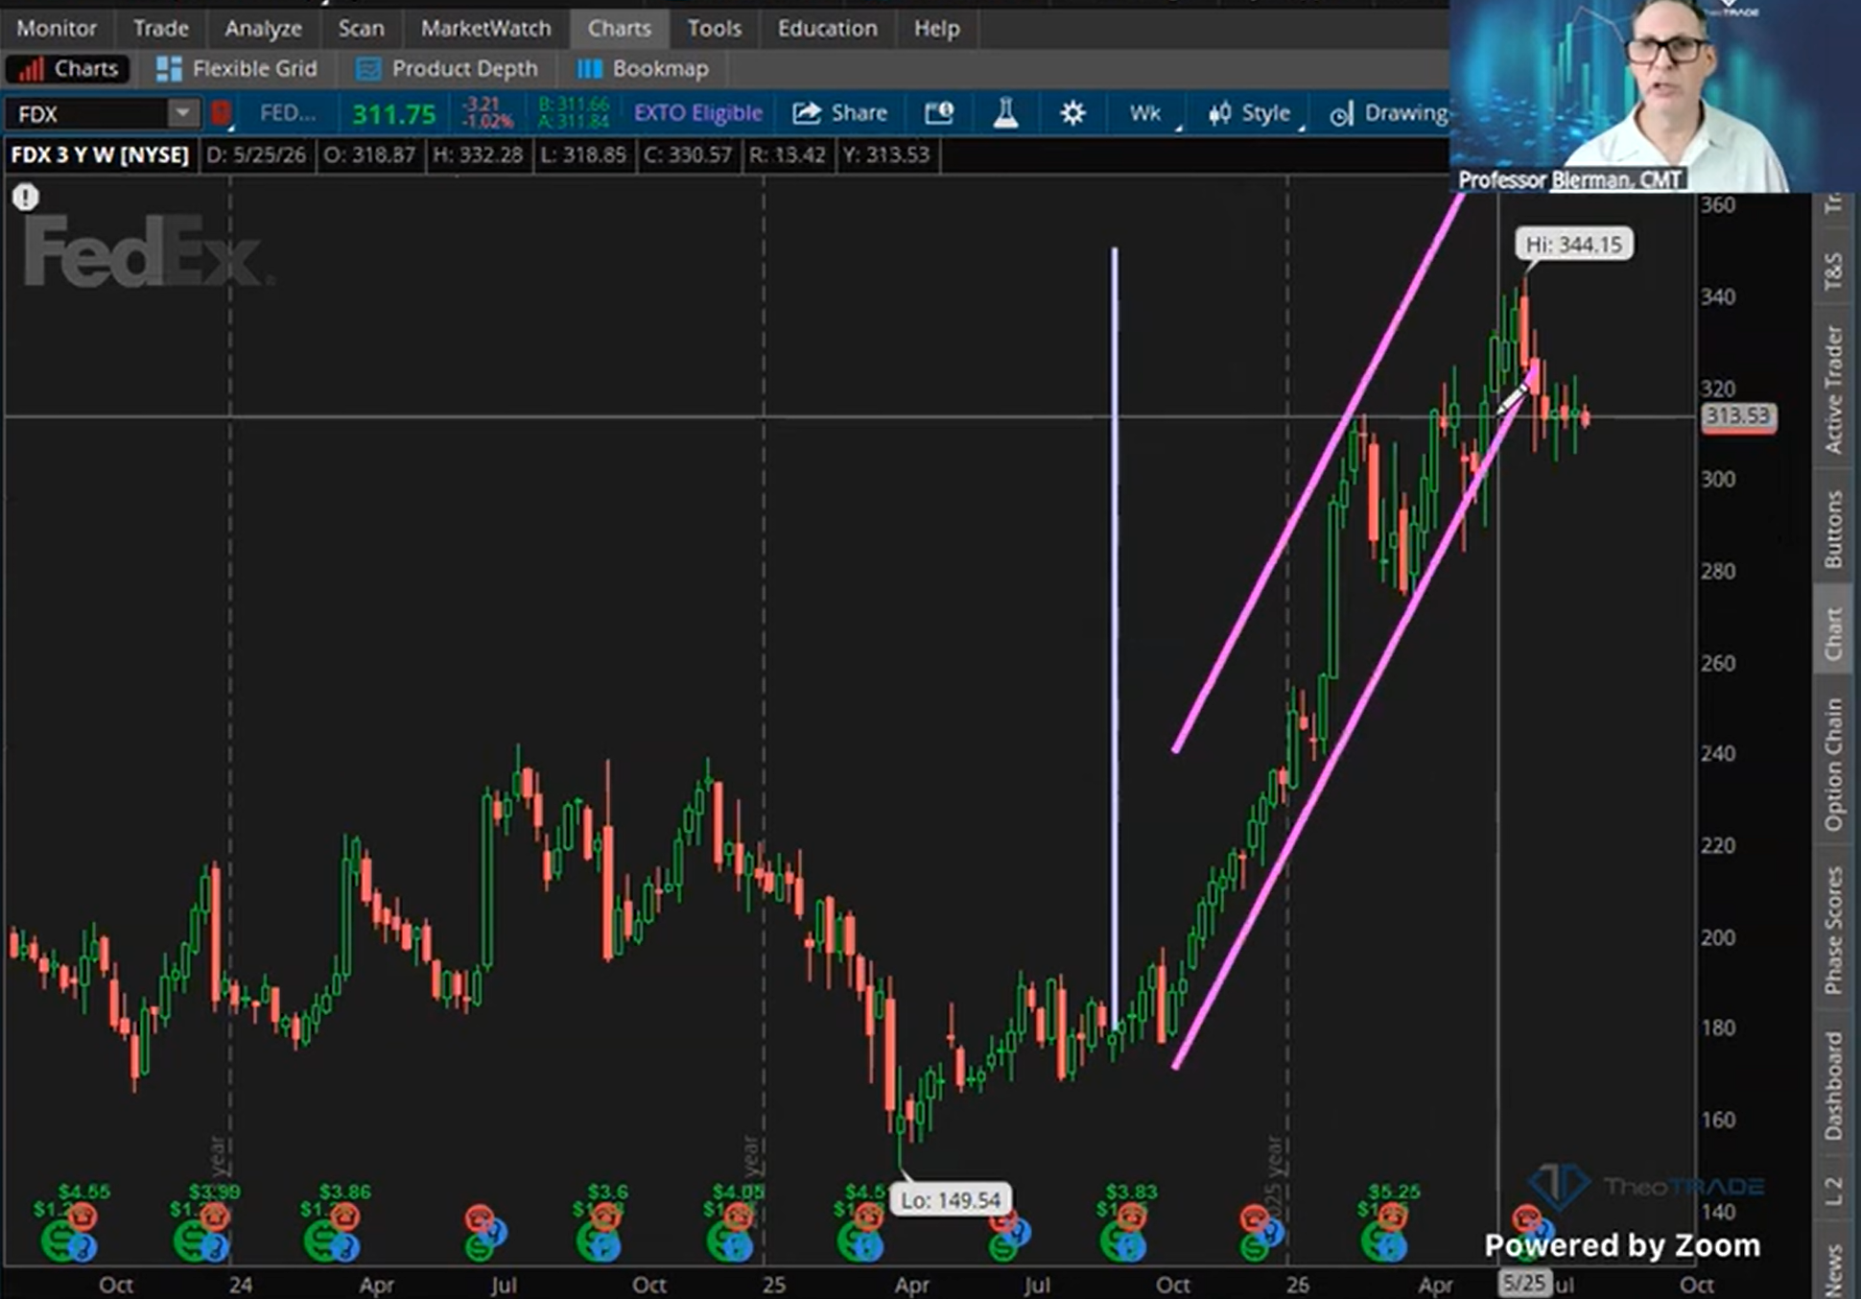Toggle the Active Trader sidebar panel
The image size is (1861, 1299).
pos(1834,389)
